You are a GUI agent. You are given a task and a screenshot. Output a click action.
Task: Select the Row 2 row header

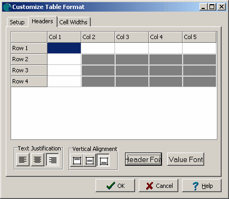(x=29, y=59)
